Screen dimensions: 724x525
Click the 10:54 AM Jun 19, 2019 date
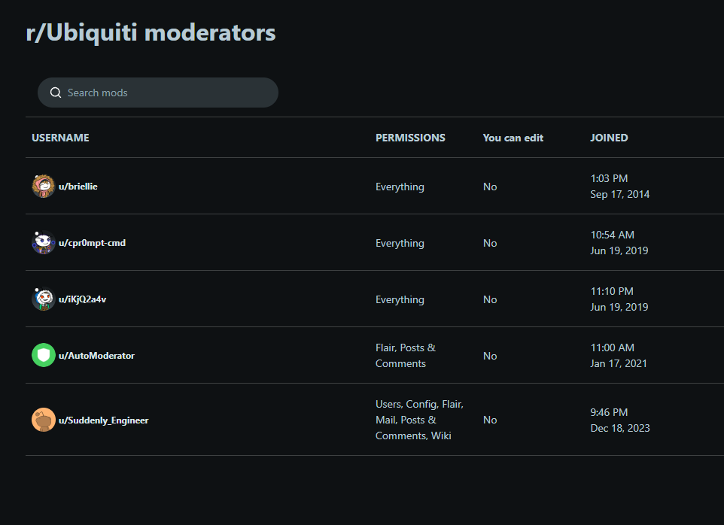(x=619, y=243)
